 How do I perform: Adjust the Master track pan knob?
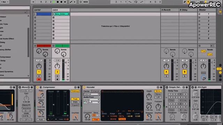pos(203,66)
